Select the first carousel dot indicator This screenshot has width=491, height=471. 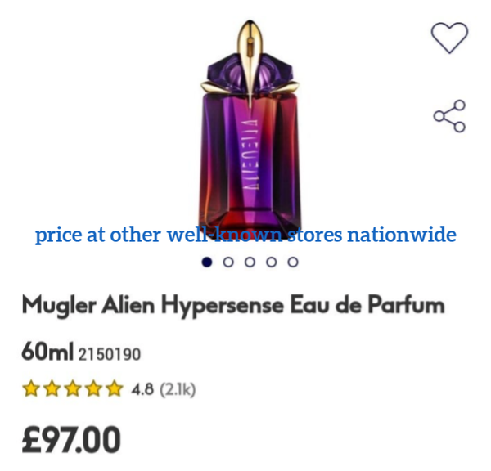(207, 262)
